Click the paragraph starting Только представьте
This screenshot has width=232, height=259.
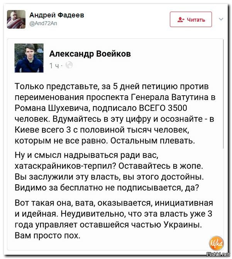[115, 113]
